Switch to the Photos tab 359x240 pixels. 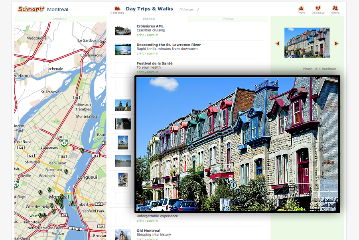click(x=228, y=19)
